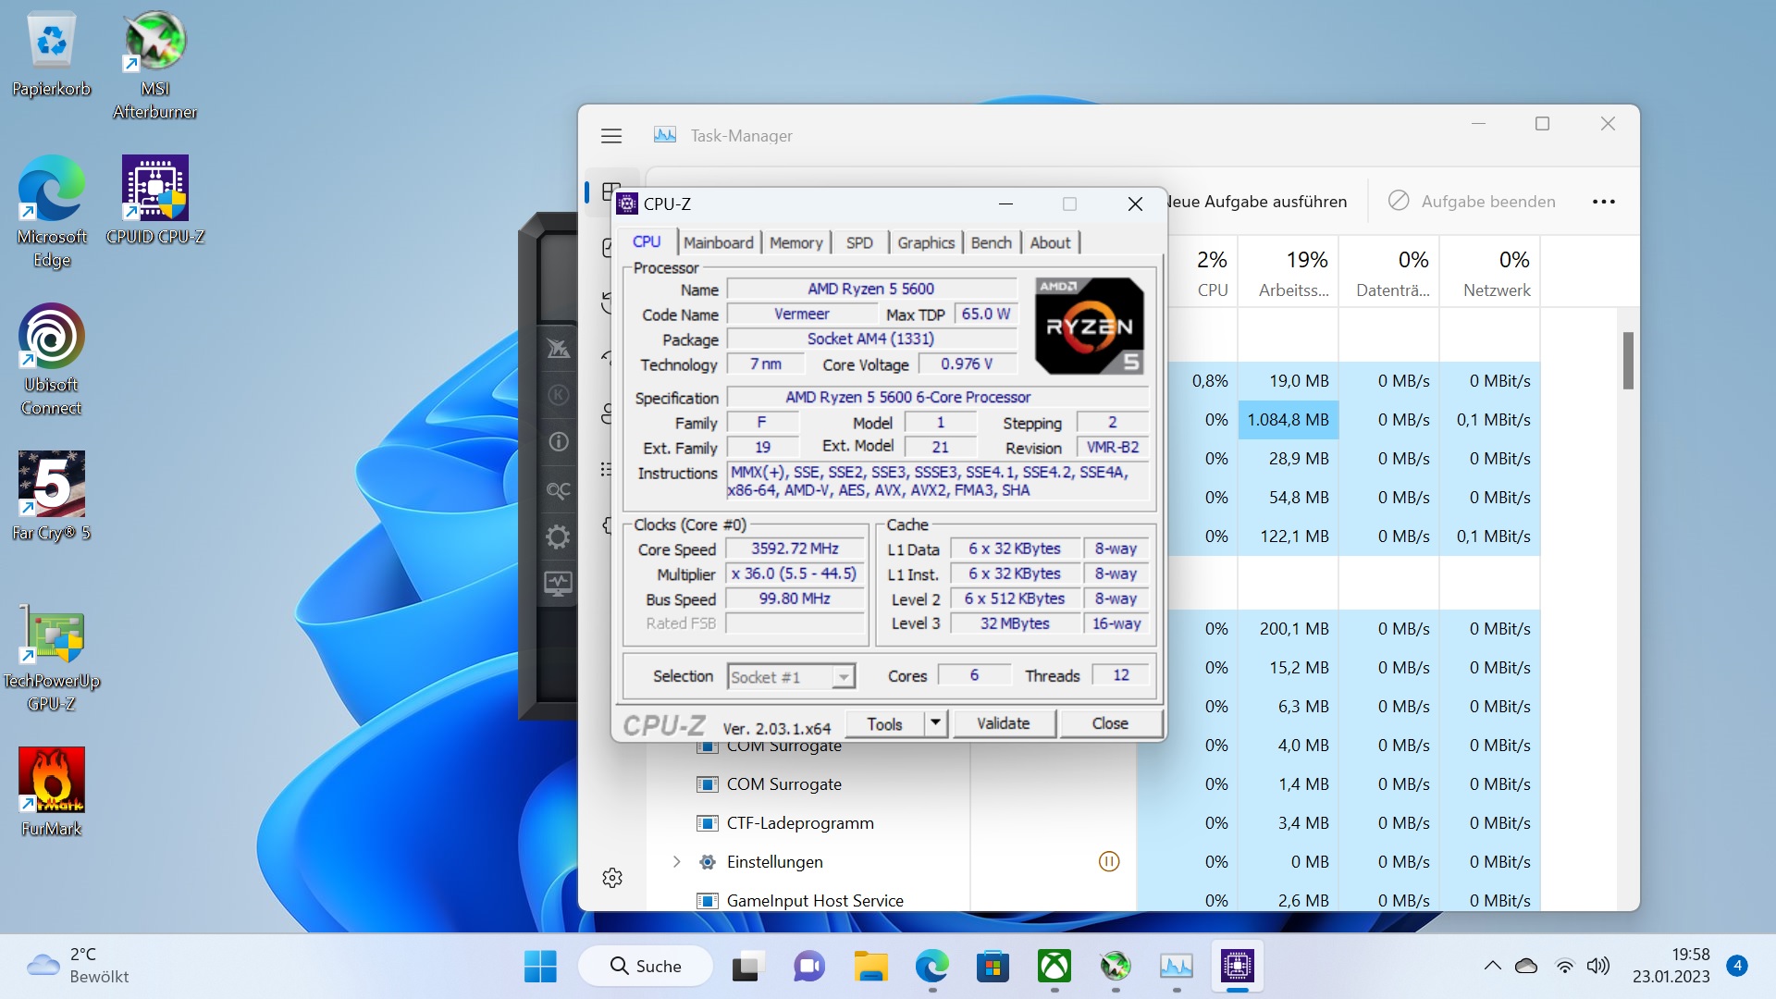
Task: Open CPUID CPU-Z desktop shortcut
Action: 155,200
